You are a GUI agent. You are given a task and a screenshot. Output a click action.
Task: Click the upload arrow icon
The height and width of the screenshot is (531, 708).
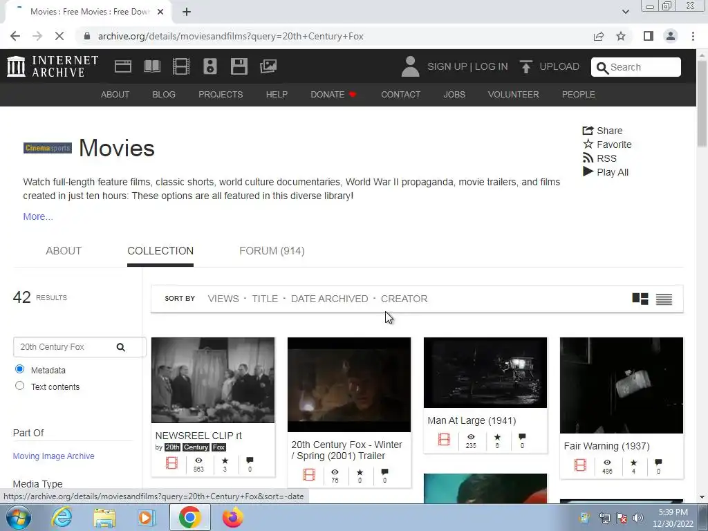point(526,66)
